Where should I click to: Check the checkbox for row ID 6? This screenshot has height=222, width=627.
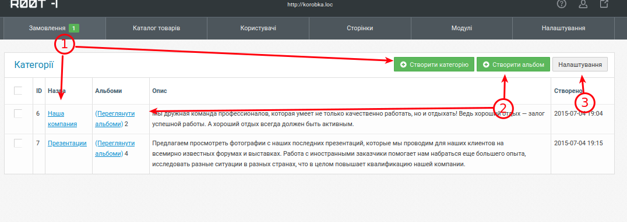[x=18, y=113]
